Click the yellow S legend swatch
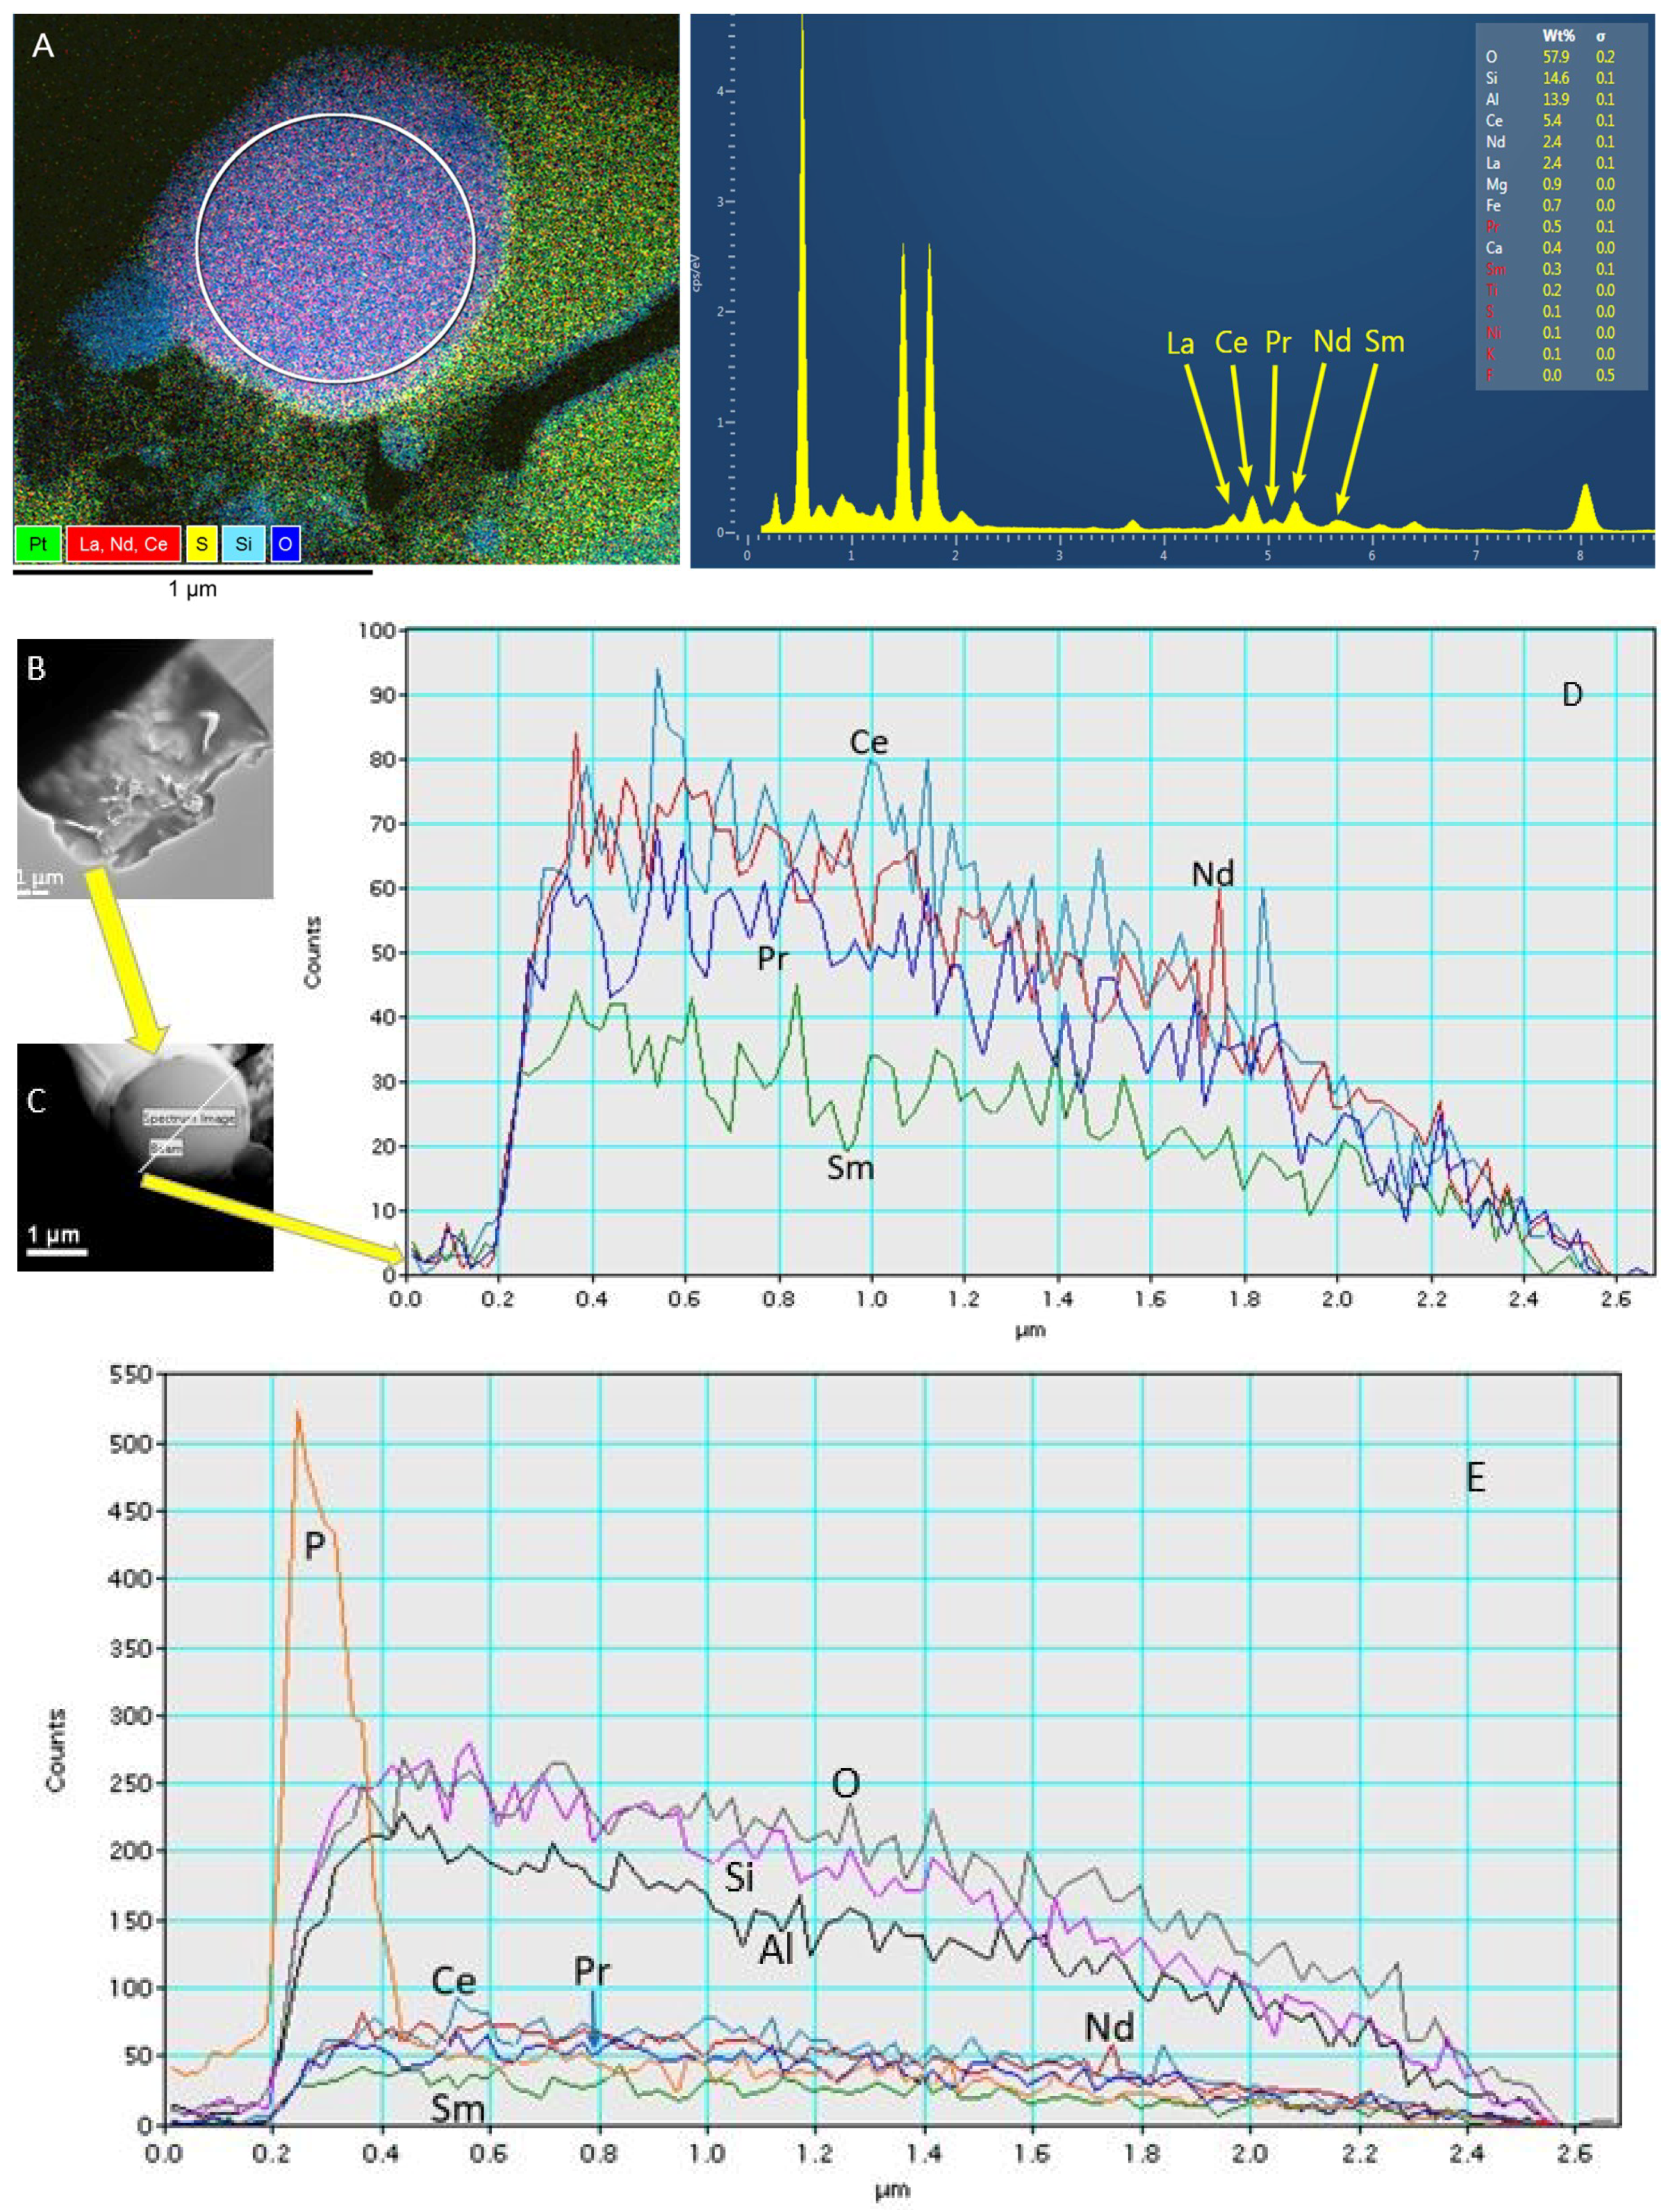 point(201,544)
